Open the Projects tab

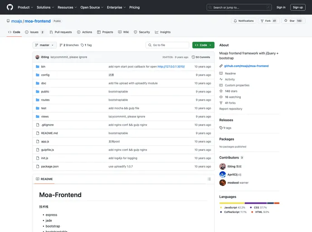point(105,32)
